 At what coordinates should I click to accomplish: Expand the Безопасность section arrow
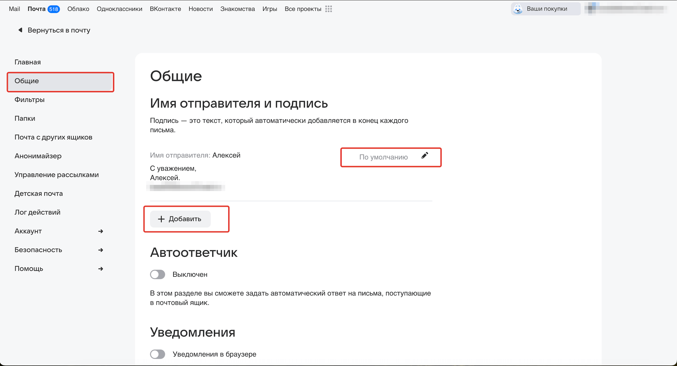pos(100,250)
